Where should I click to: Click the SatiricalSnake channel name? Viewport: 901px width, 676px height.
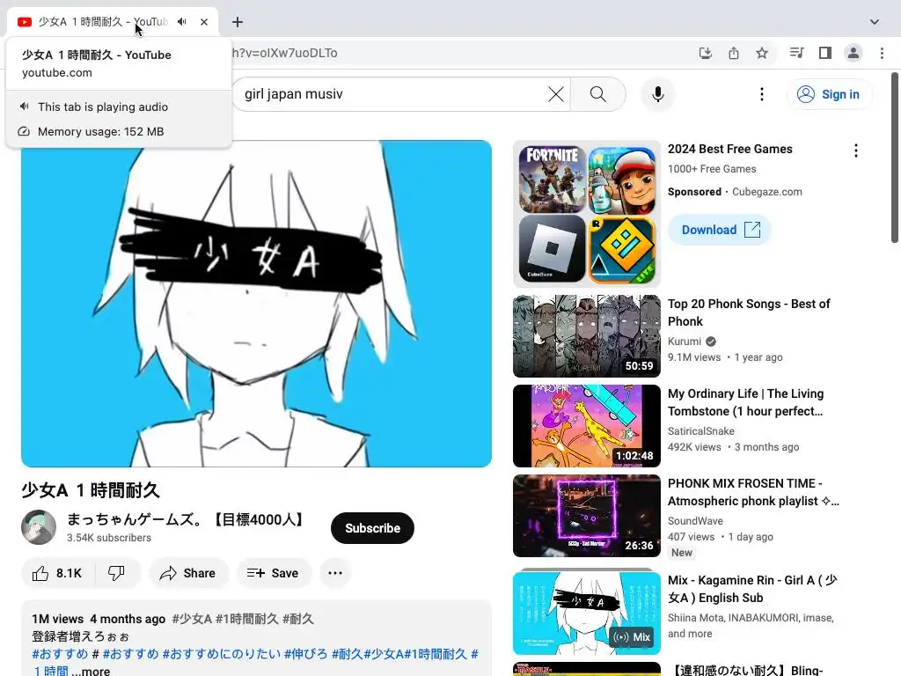[701, 431]
